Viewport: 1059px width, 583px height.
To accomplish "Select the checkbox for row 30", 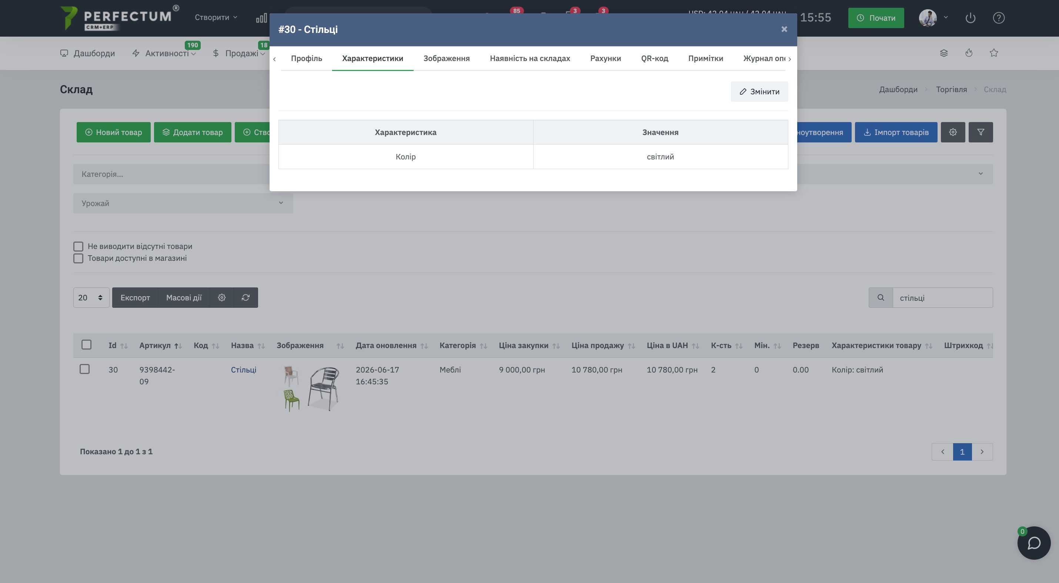I will (84, 369).
